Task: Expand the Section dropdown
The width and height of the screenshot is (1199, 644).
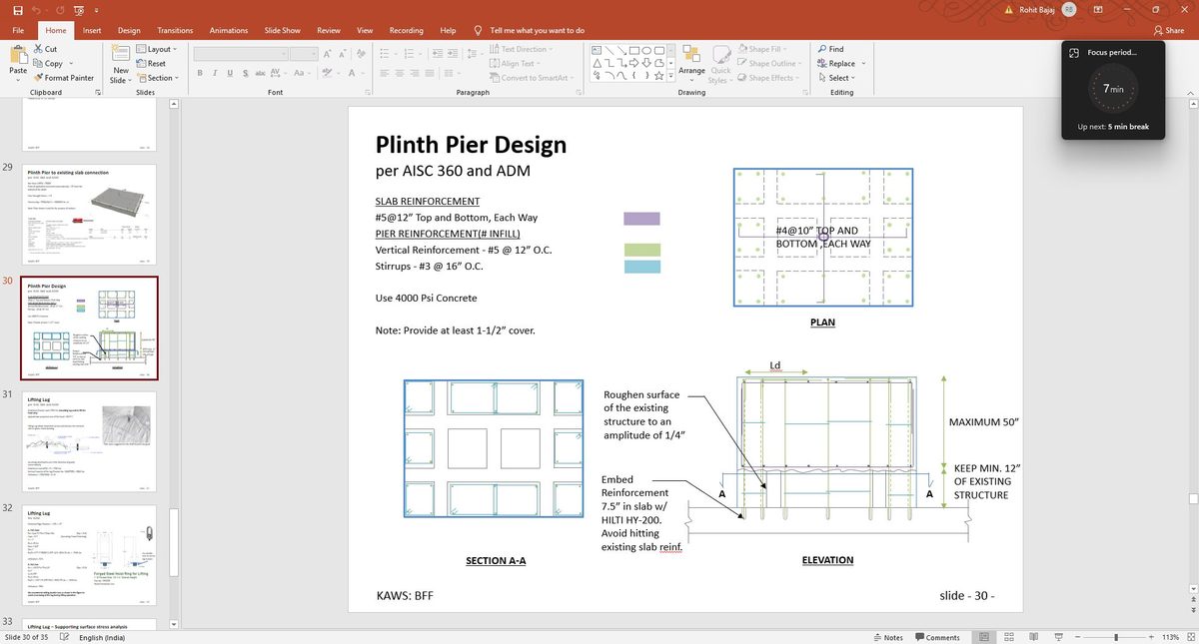Action: (x=161, y=78)
